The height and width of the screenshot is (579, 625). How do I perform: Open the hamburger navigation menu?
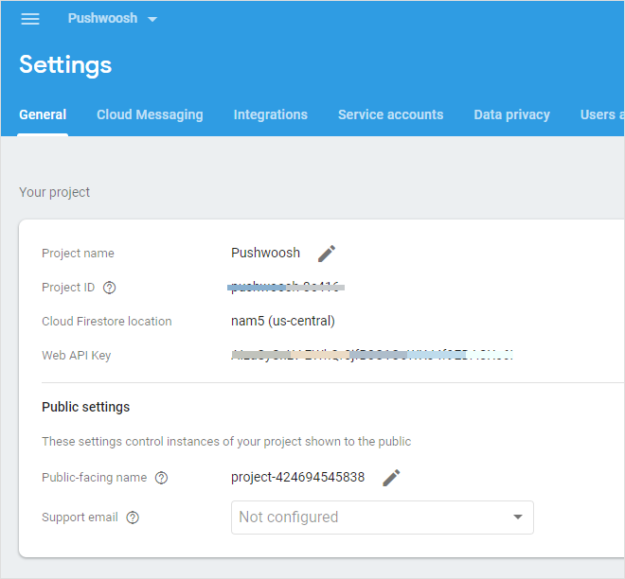click(30, 19)
